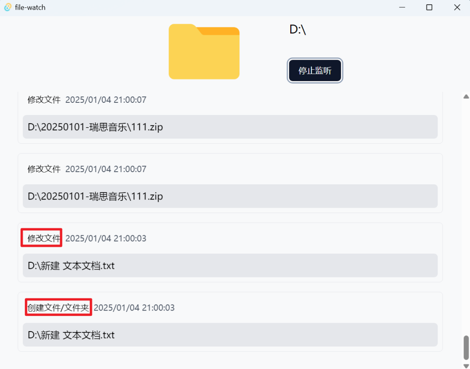Click 修改文件 label of the 新建 文本文档.txt entry
Image resolution: width=470 pixels, height=369 pixels.
(44, 238)
